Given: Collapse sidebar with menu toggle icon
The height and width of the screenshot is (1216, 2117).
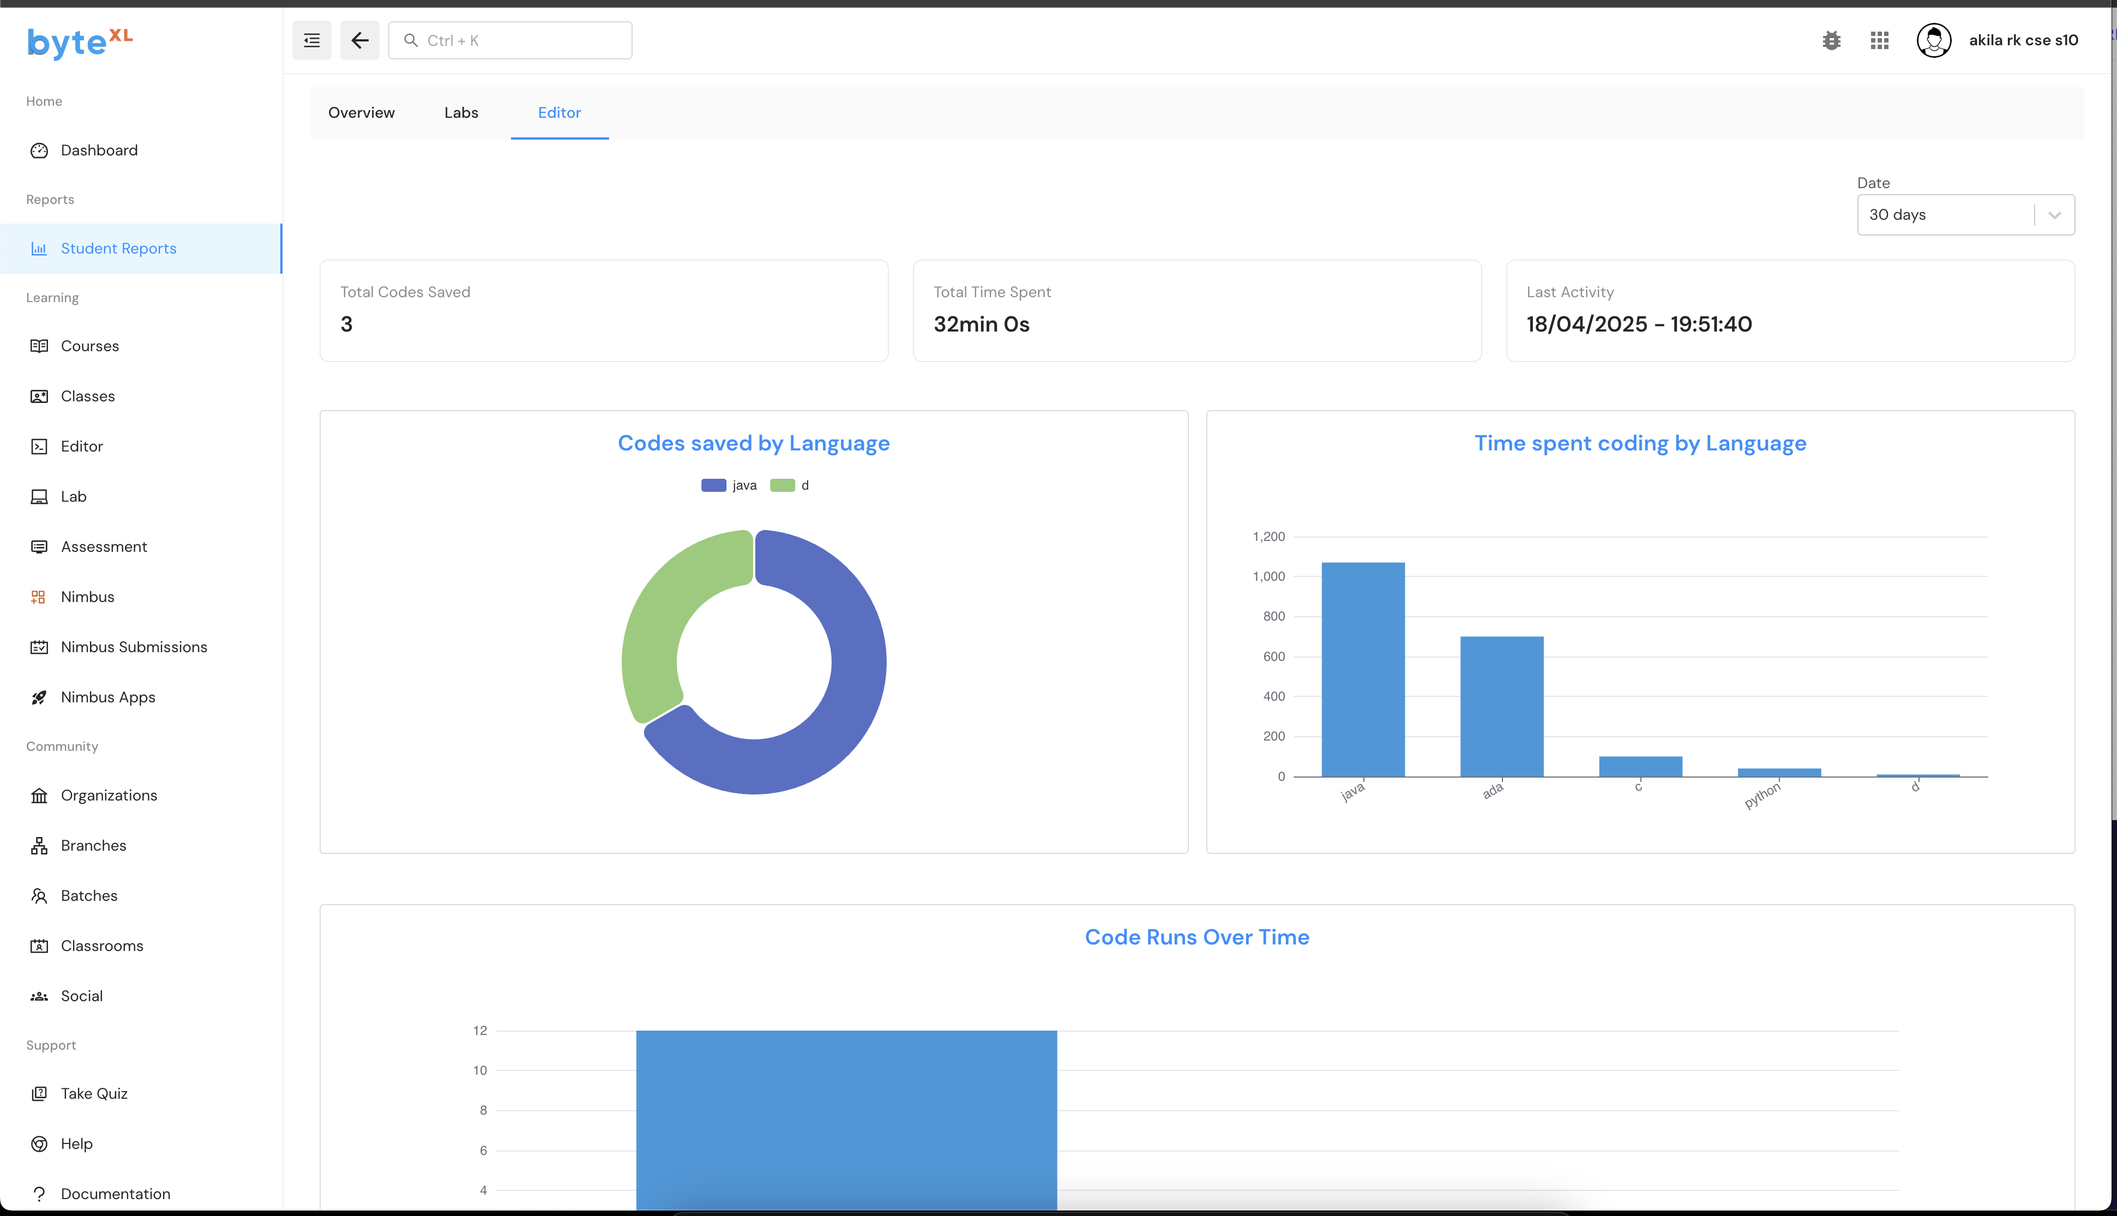Looking at the screenshot, I should click(311, 40).
